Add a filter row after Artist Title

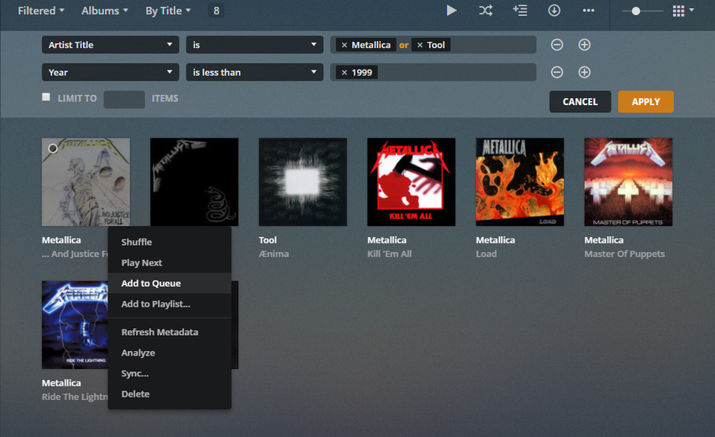click(x=584, y=45)
